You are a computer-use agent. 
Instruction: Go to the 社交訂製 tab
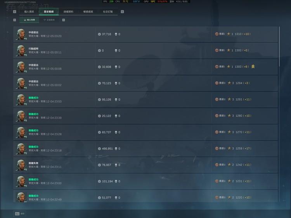(x=108, y=12)
